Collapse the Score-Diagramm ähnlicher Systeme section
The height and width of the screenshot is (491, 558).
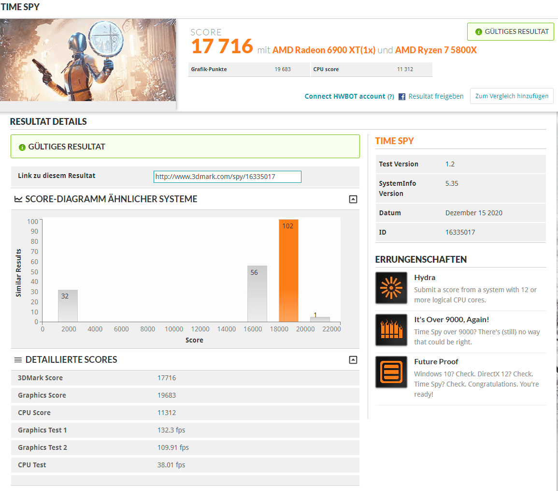(x=353, y=199)
